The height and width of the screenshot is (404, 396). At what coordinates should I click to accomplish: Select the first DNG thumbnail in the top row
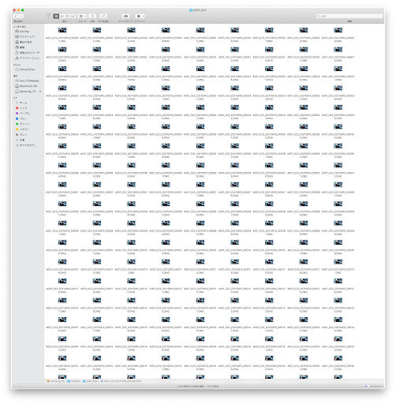click(x=62, y=30)
